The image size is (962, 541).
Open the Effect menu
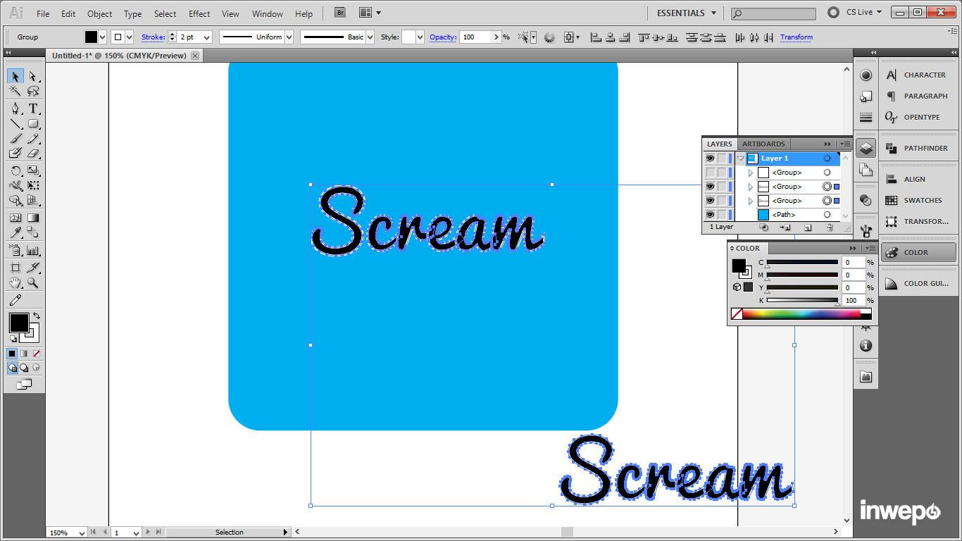point(199,13)
